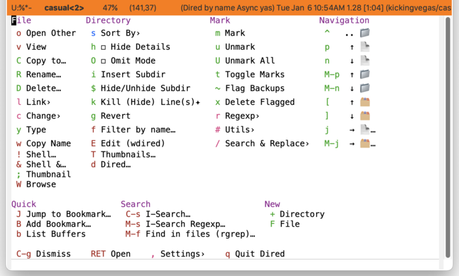Select Revert command
Screen dimensions: 459x276
(x=115, y=115)
